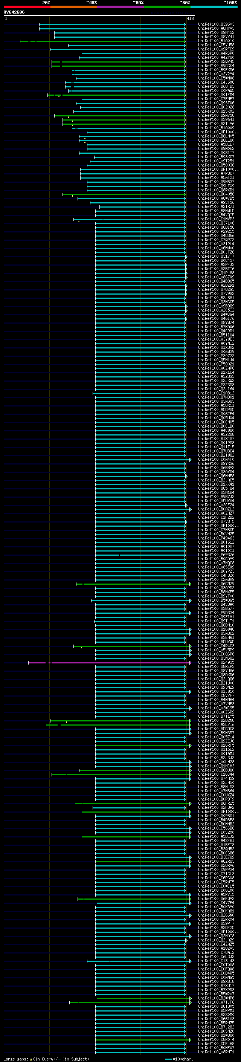Click the orange ~40% color legend segment
241x1062 pixels.
pos(74,7)
